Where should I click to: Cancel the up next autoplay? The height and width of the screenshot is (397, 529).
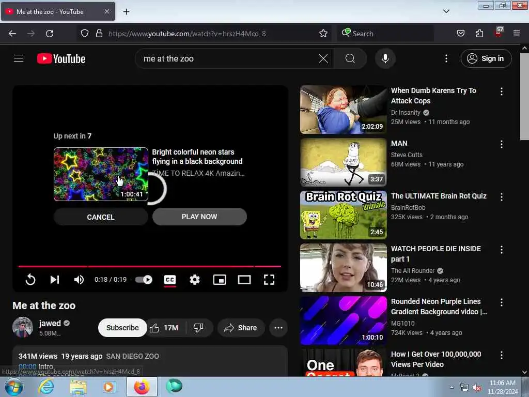101,217
